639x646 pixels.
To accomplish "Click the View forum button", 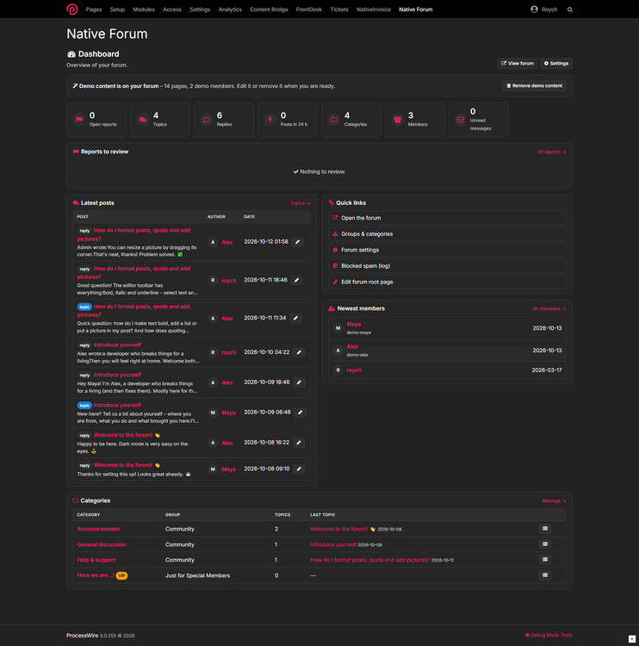I will (x=517, y=64).
